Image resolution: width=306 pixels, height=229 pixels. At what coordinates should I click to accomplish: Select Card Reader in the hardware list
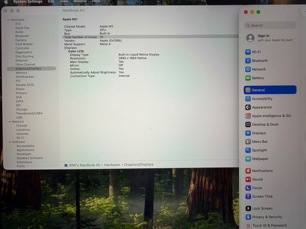click(x=24, y=44)
